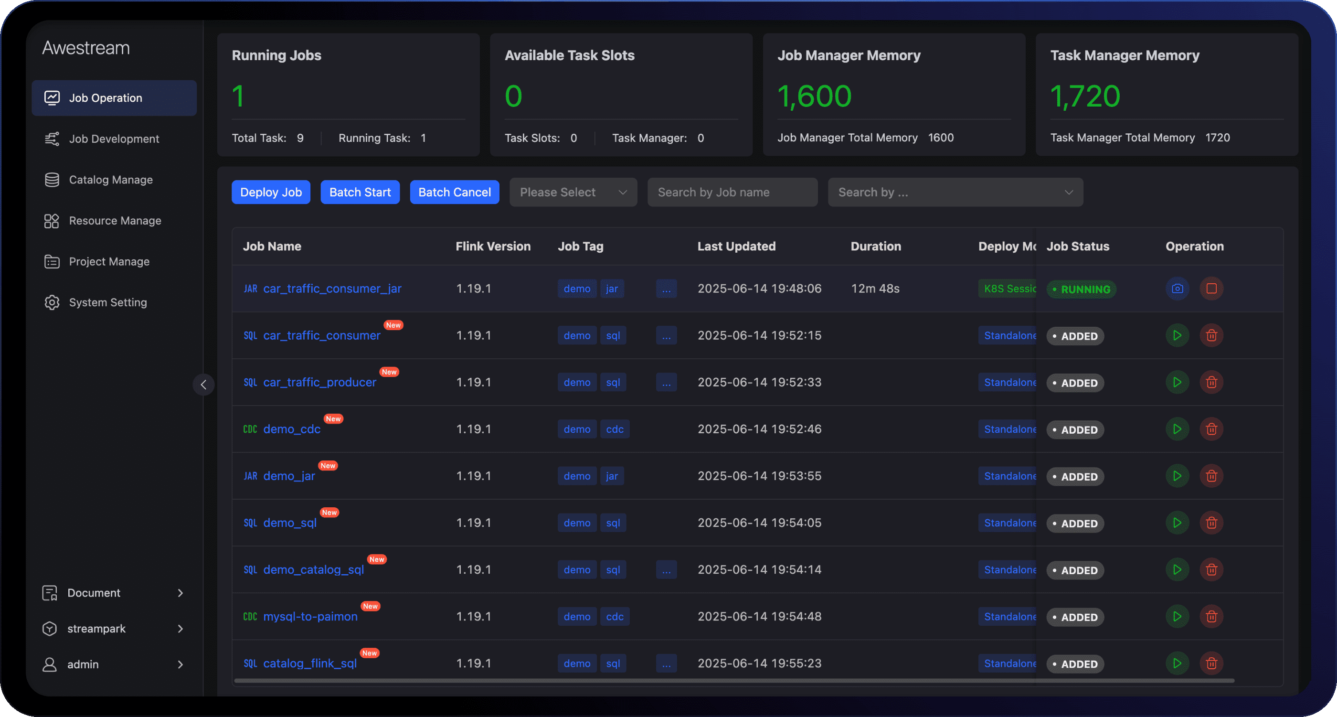Open the Search by dropdown
The width and height of the screenshot is (1337, 717).
pyautogui.click(x=955, y=192)
